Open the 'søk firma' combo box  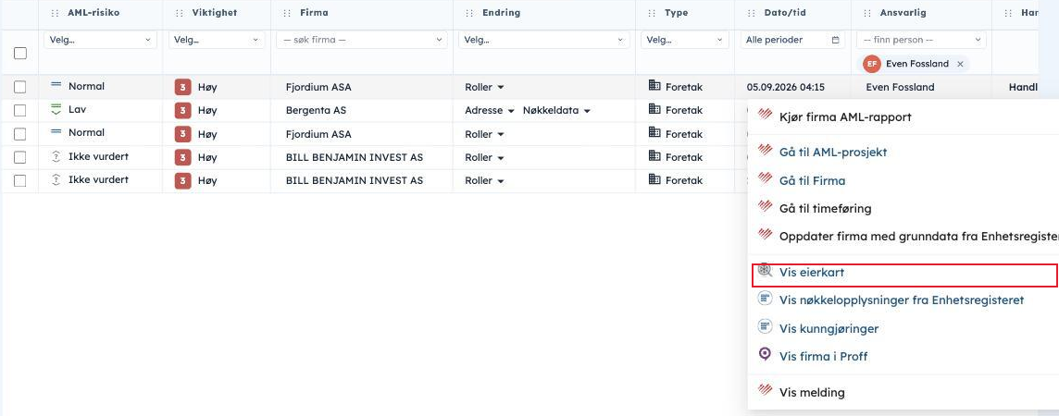(361, 40)
